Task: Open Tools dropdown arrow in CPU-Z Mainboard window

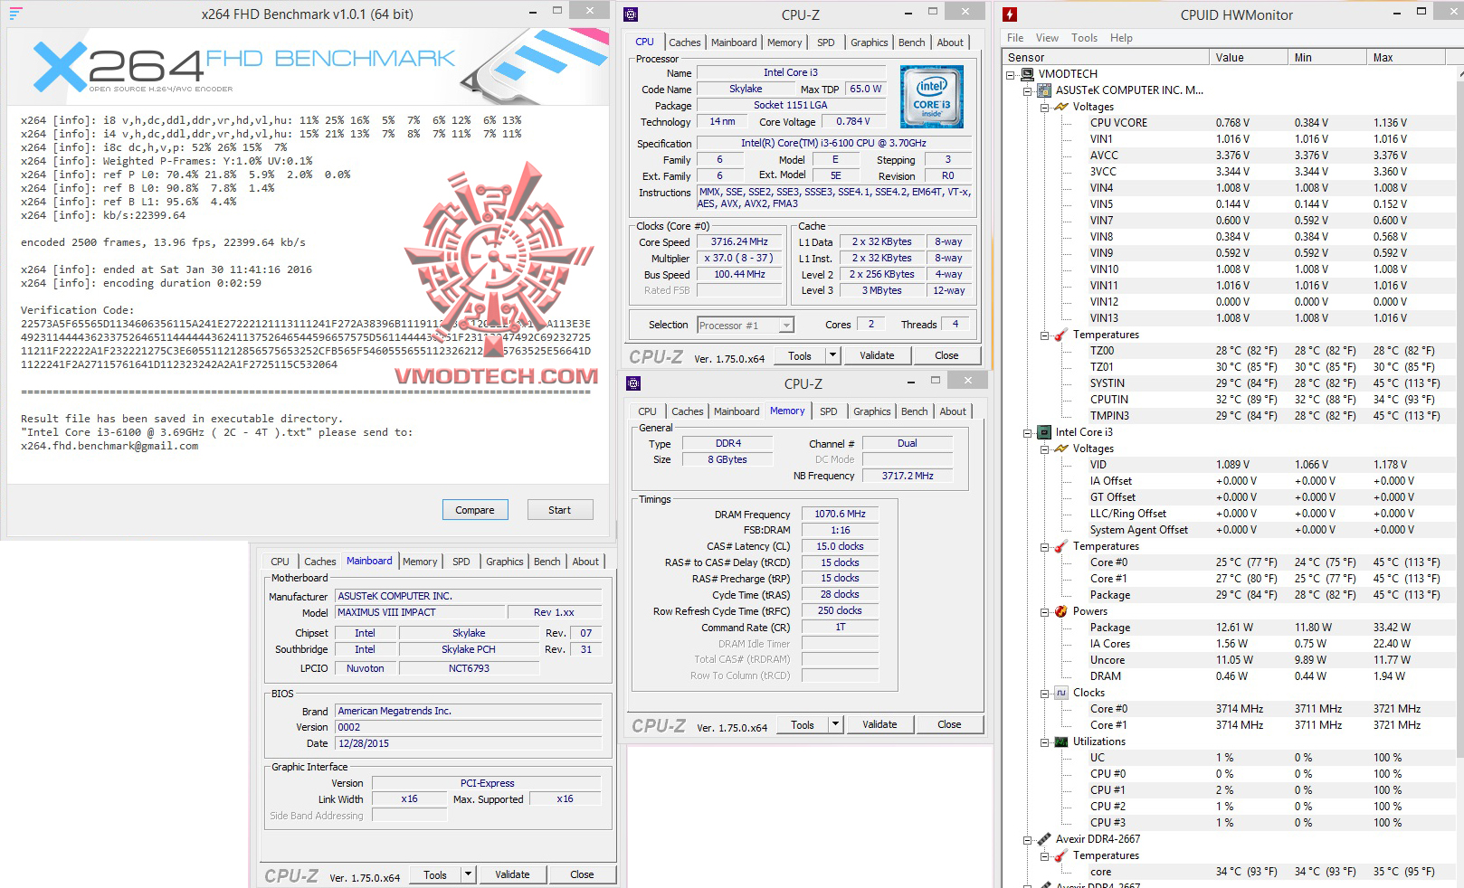Action: 468,874
